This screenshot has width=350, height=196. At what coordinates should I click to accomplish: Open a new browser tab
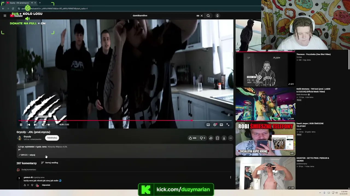(x=40, y=3)
